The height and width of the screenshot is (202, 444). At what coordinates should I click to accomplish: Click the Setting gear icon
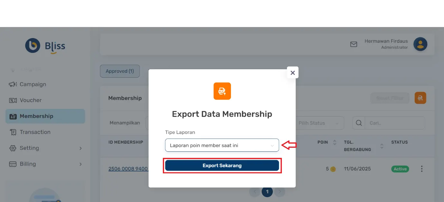coord(13,148)
